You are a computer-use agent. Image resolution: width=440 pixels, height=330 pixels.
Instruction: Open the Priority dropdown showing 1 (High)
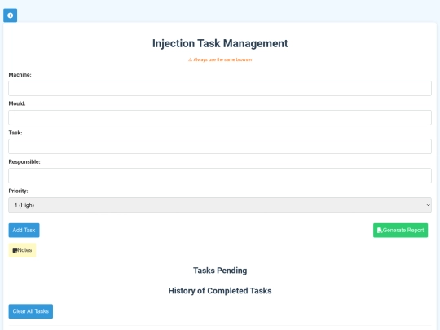(x=220, y=205)
